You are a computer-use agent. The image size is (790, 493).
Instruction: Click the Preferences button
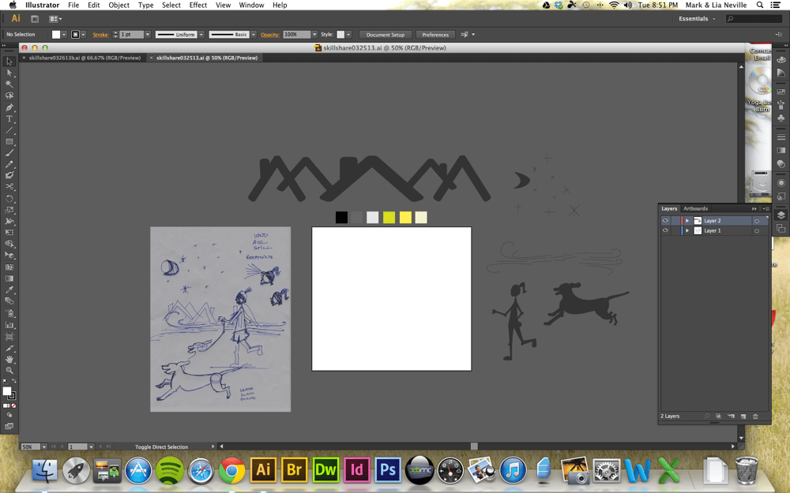[435, 35]
